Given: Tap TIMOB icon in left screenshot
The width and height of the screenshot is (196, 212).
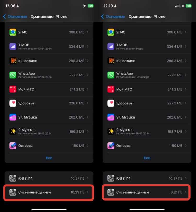Looking at the screenshot, I should pyautogui.click(x=13, y=46).
